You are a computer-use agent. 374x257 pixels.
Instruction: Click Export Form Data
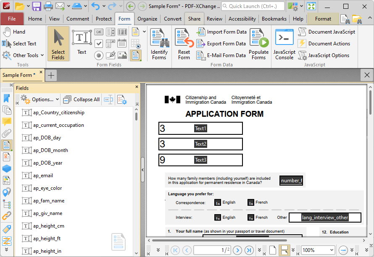click(221, 44)
